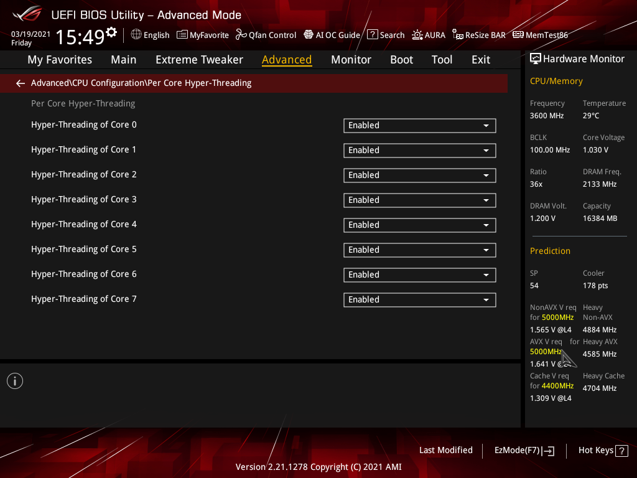Click the globe language icon
Image resolution: width=637 pixels, height=478 pixels.
(136, 35)
